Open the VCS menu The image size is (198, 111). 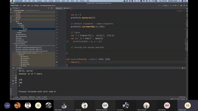point(77,1)
